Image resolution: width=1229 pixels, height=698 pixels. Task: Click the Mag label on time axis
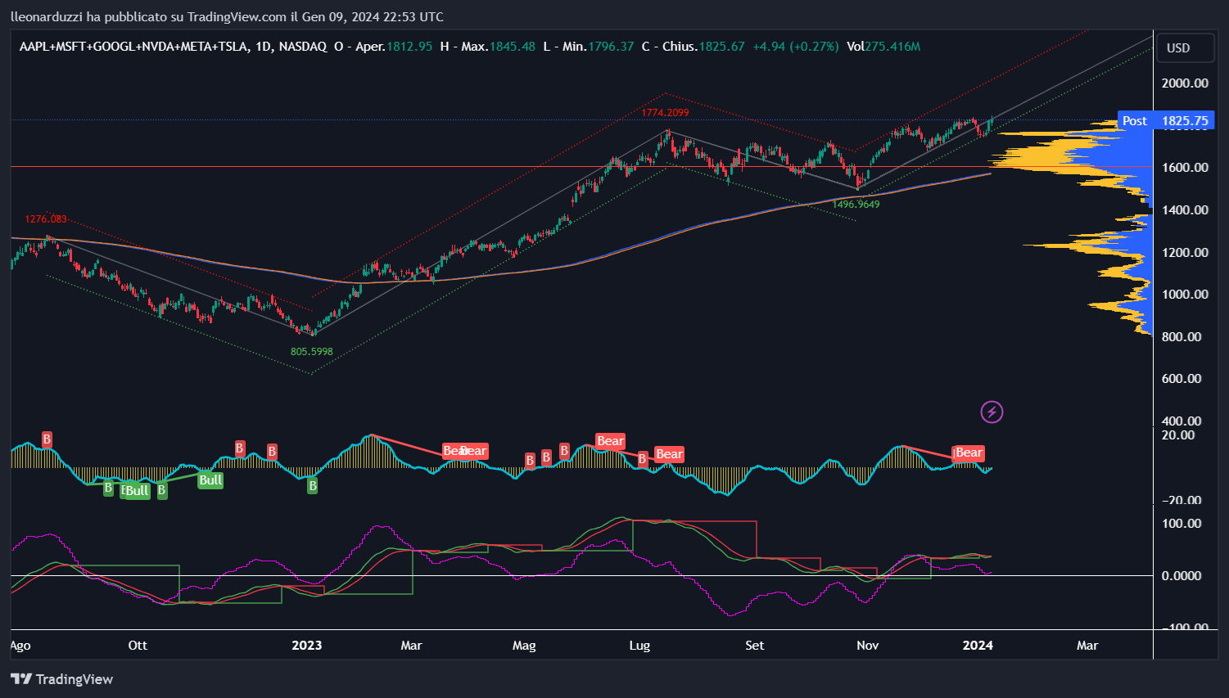point(524,646)
